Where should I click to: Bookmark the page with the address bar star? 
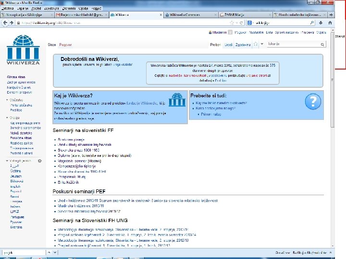pyautogui.click(x=232, y=23)
